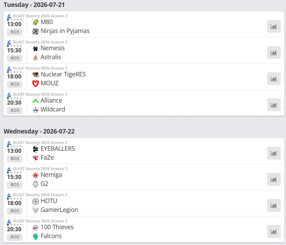The image size is (286, 245).
Task: Open the Ninjas in Pyjamas team link
Action: (65, 31)
